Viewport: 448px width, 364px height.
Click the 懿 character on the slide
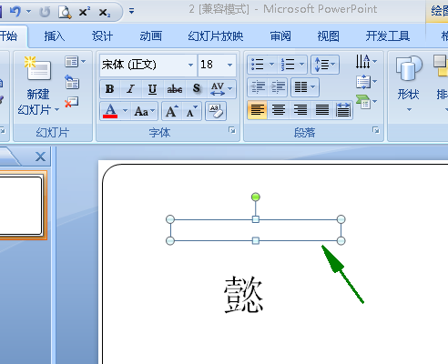pyautogui.click(x=243, y=294)
